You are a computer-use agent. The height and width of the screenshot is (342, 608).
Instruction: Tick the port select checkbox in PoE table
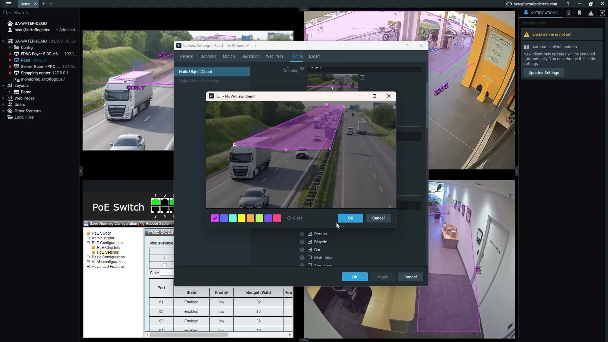pos(165,265)
